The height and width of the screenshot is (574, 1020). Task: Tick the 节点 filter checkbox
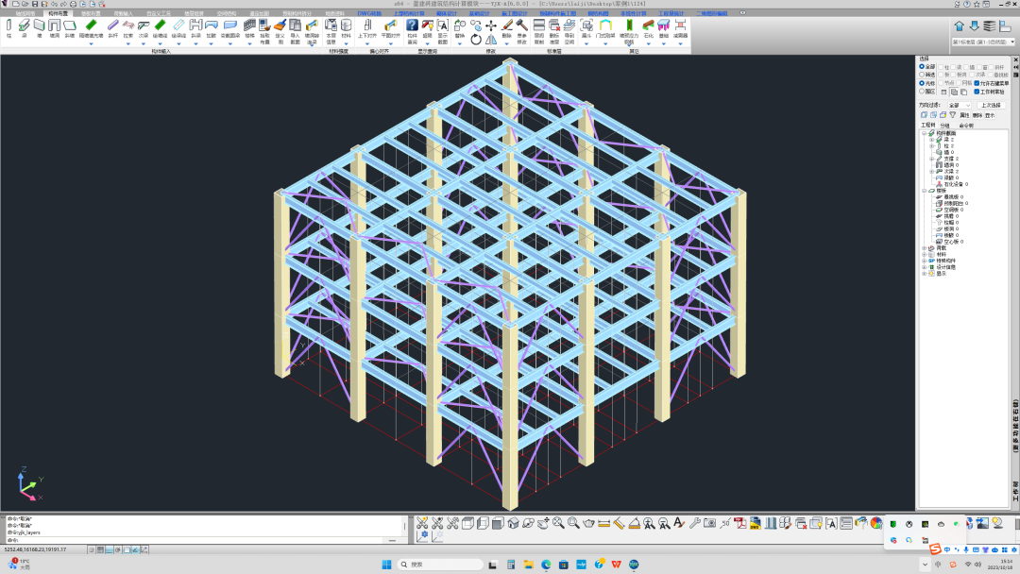click(941, 83)
